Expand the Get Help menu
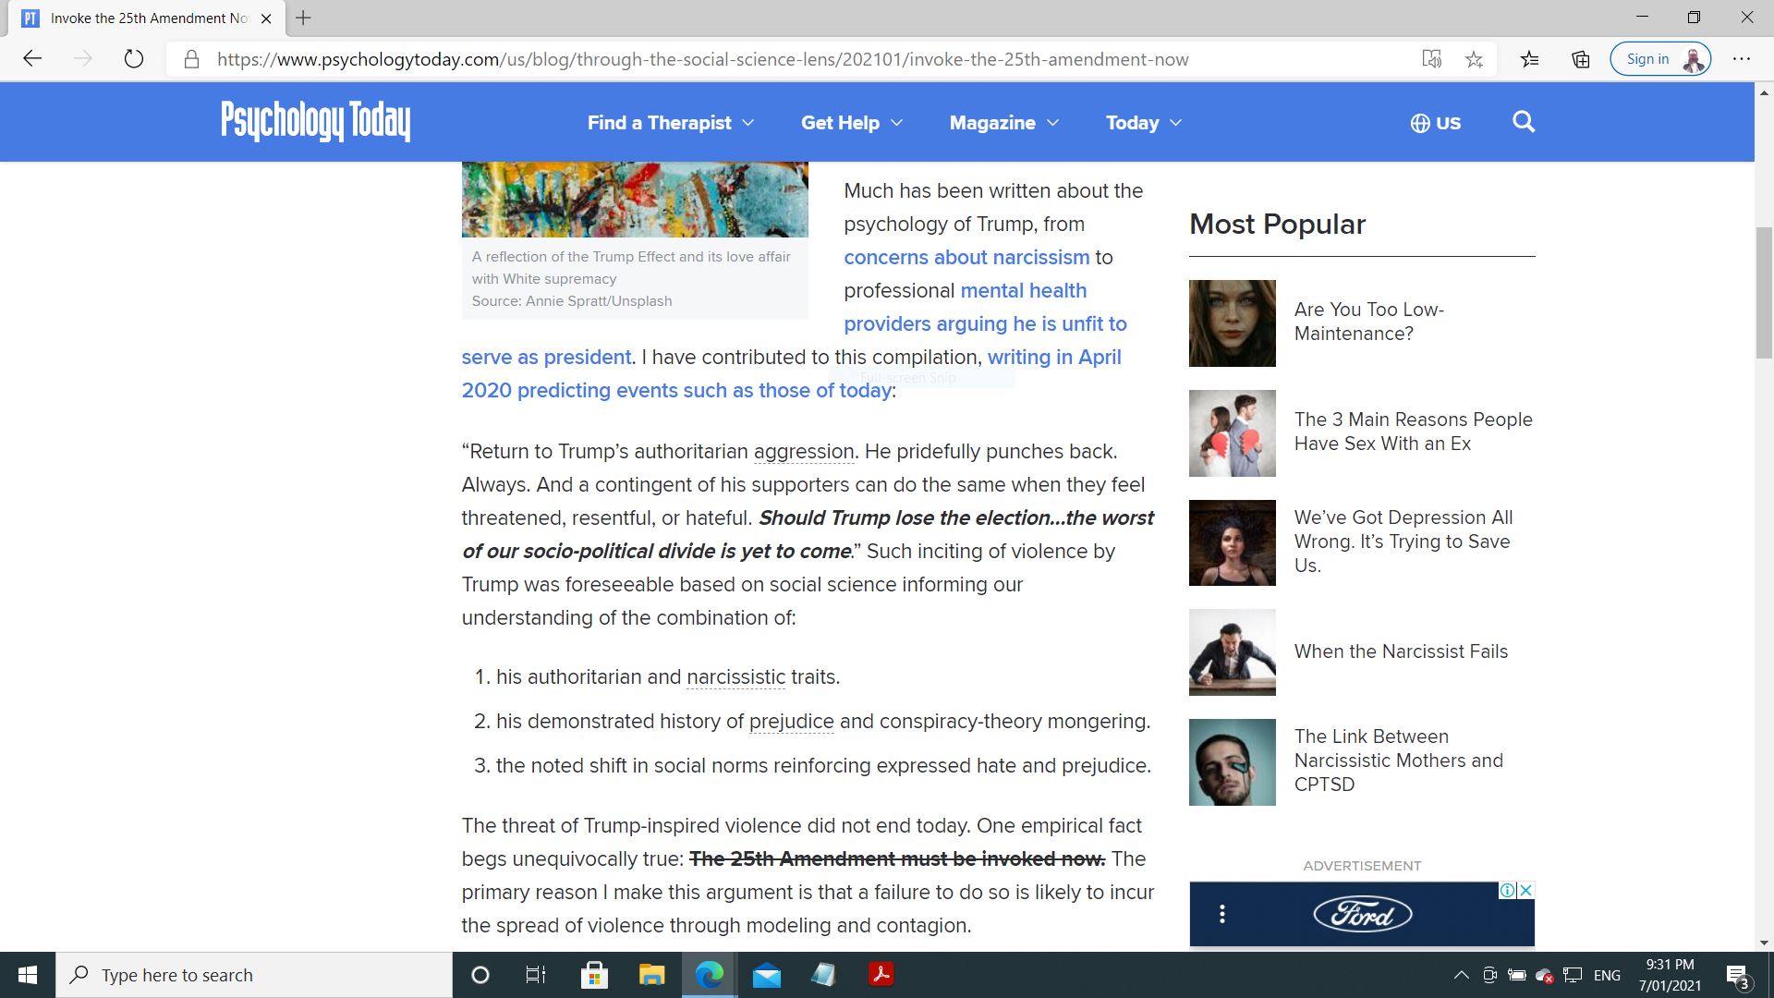This screenshot has height=998, width=1774. [851, 123]
